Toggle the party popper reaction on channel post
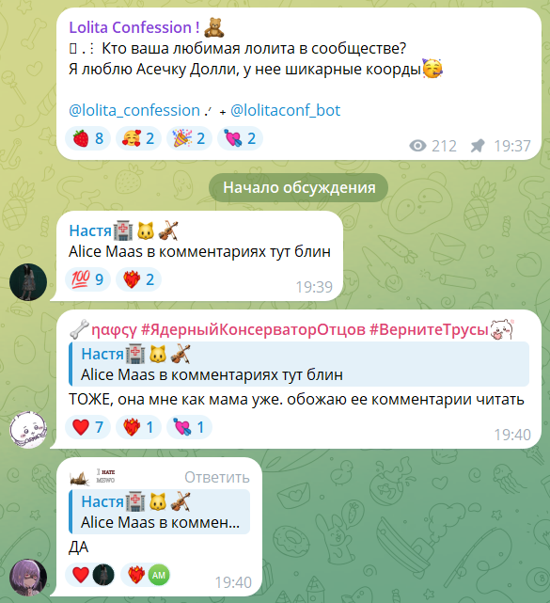Viewport: 550px width, 603px height. (x=189, y=138)
